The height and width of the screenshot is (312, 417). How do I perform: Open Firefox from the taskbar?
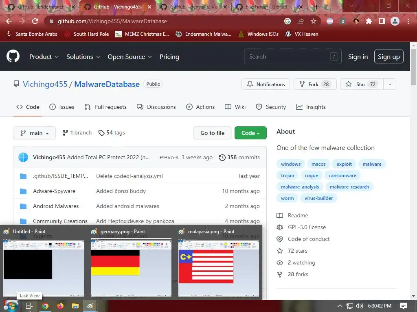[x=60, y=306]
